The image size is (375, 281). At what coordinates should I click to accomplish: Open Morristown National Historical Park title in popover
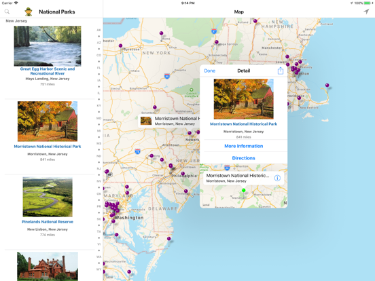243,124
